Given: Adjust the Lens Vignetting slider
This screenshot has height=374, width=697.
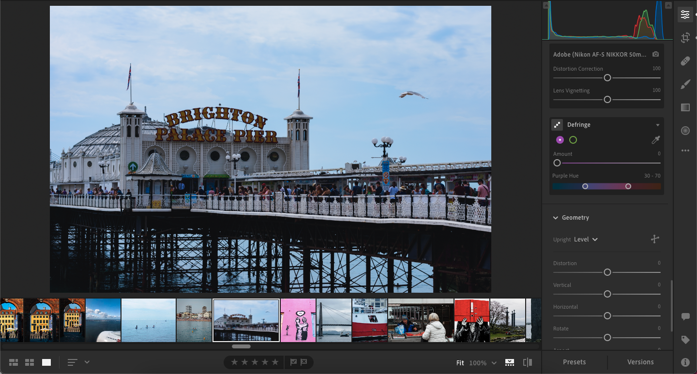Looking at the screenshot, I should [607, 100].
